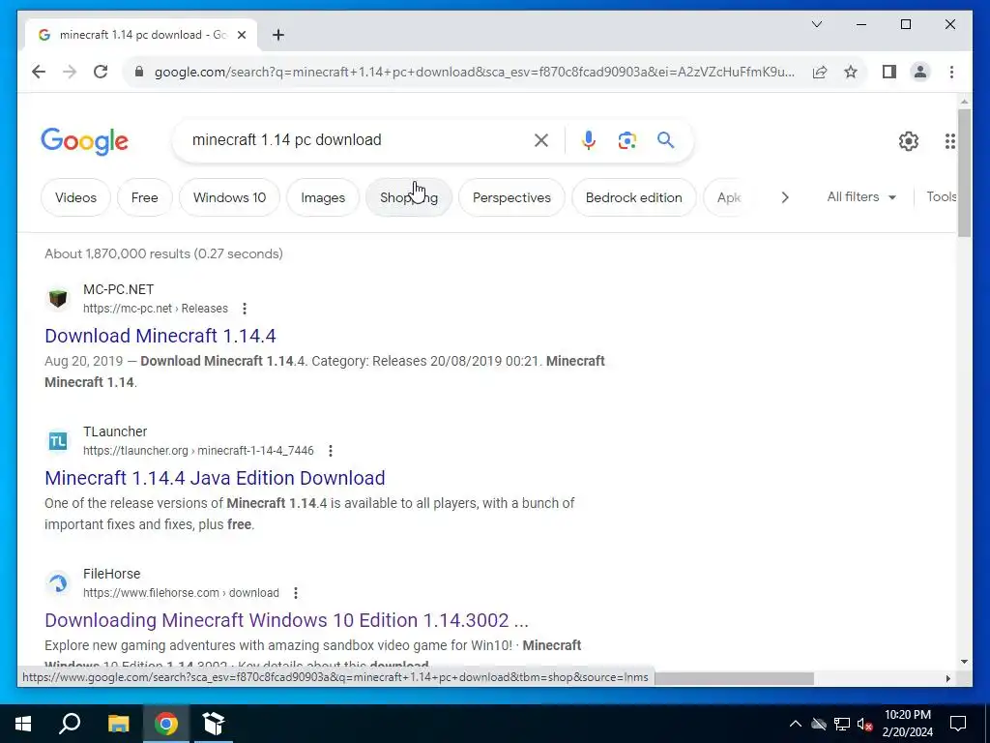The height and width of the screenshot is (743, 990).
Task: Reload the current page
Action: pos(101,72)
